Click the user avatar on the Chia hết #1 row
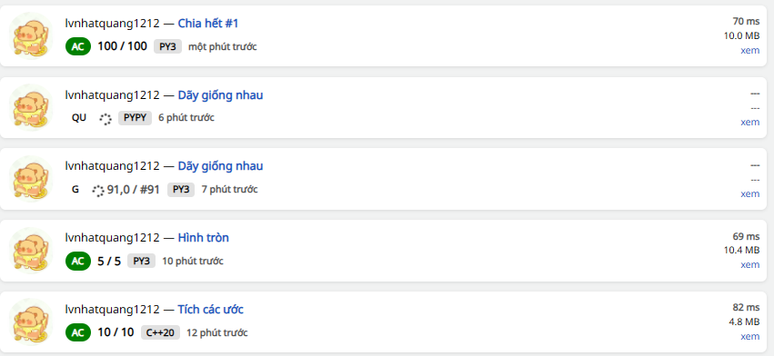 click(x=31, y=35)
